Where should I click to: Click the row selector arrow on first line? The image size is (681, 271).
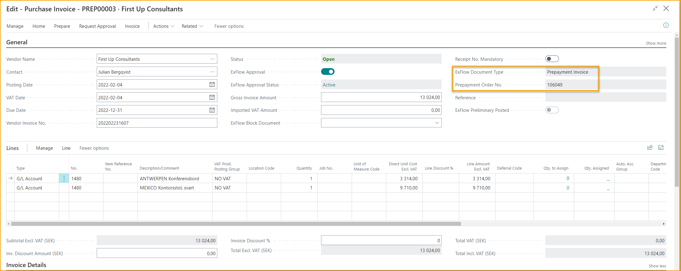point(10,178)
